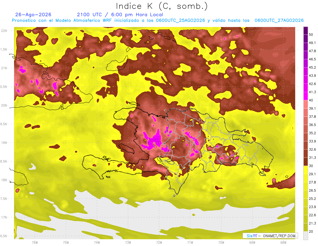This screenshot has height=246, width=318.
Task: Click the '17N' latitude label
Action: click(x=4, y=217)
